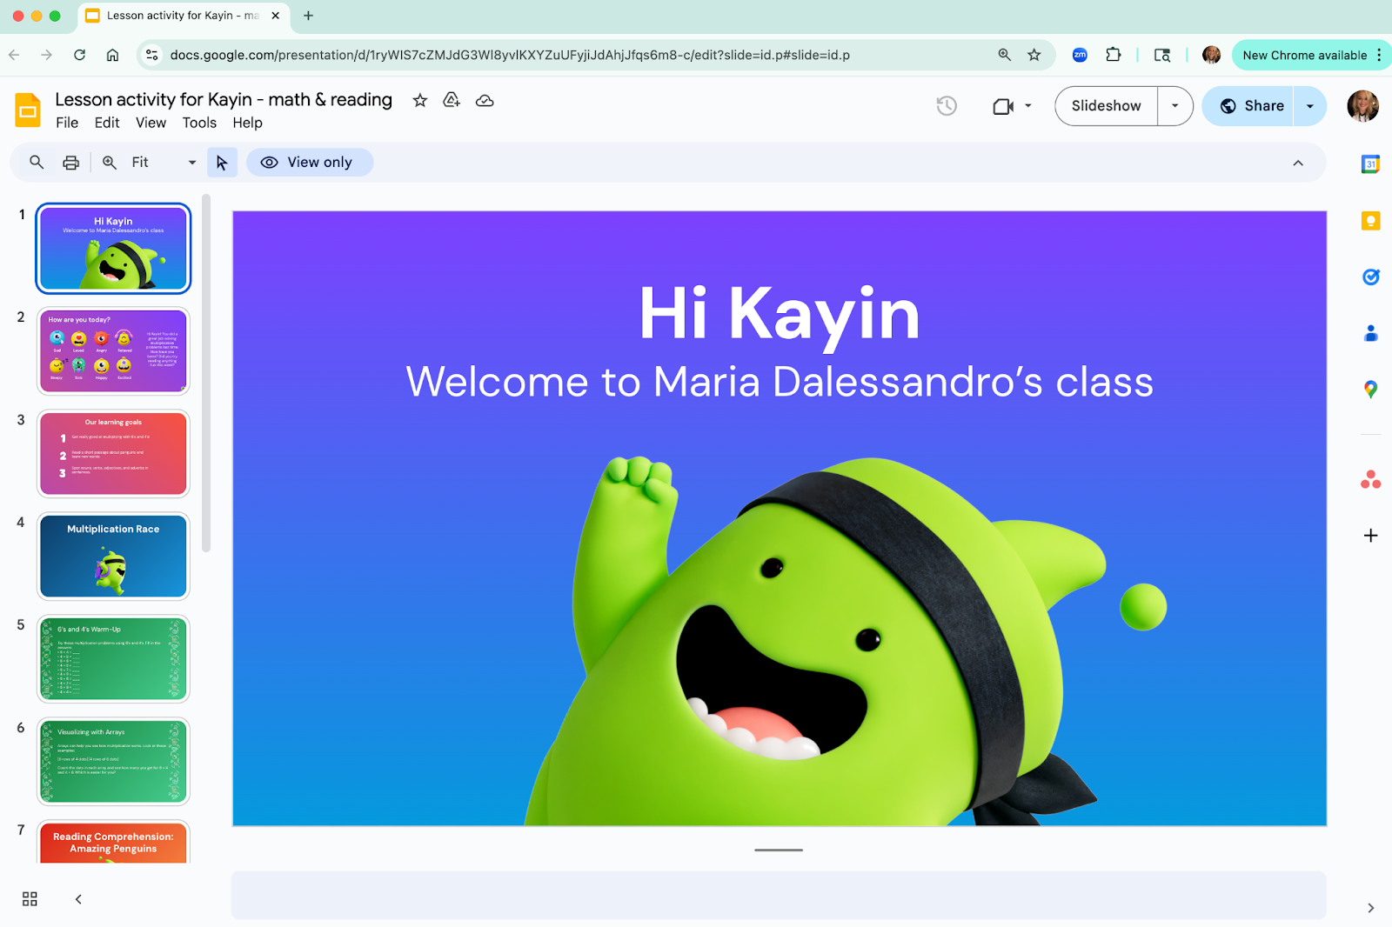Select slide 2 How are you today
1392x927 pixels.
tap(113, 351)
